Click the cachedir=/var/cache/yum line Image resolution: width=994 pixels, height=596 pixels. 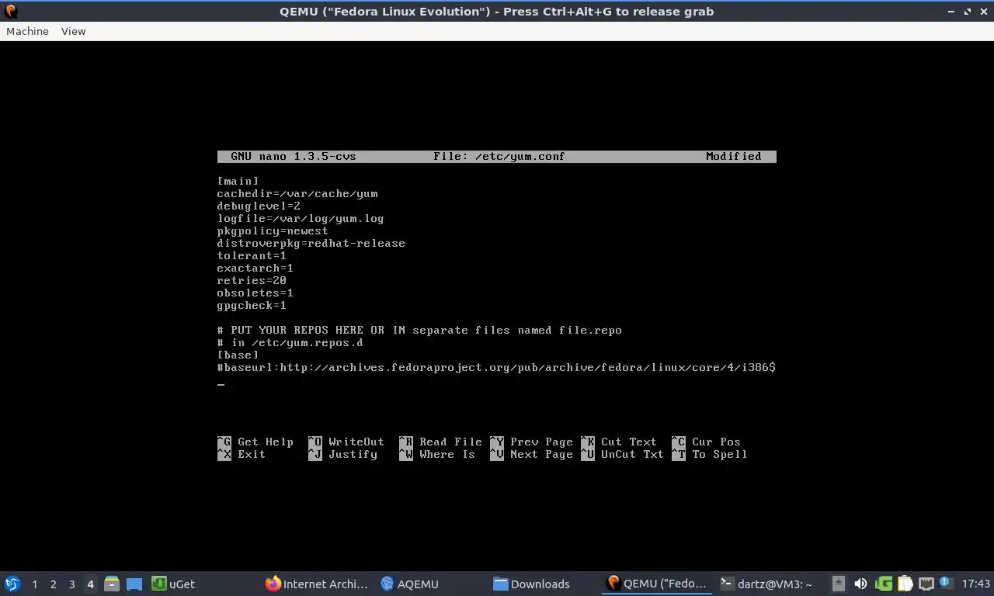tap(297, 193)
